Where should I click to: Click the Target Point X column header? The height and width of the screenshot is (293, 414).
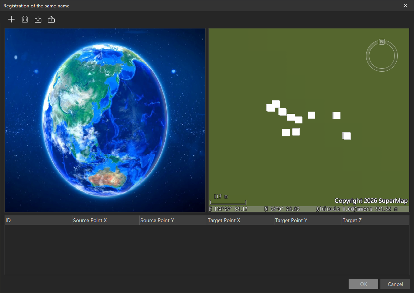click(x=240, y=221)
